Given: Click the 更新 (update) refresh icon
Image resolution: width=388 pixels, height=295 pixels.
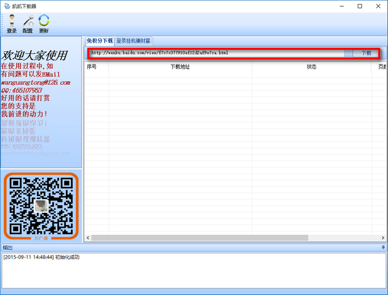Looking at the screenshot, I should [44, 24].
